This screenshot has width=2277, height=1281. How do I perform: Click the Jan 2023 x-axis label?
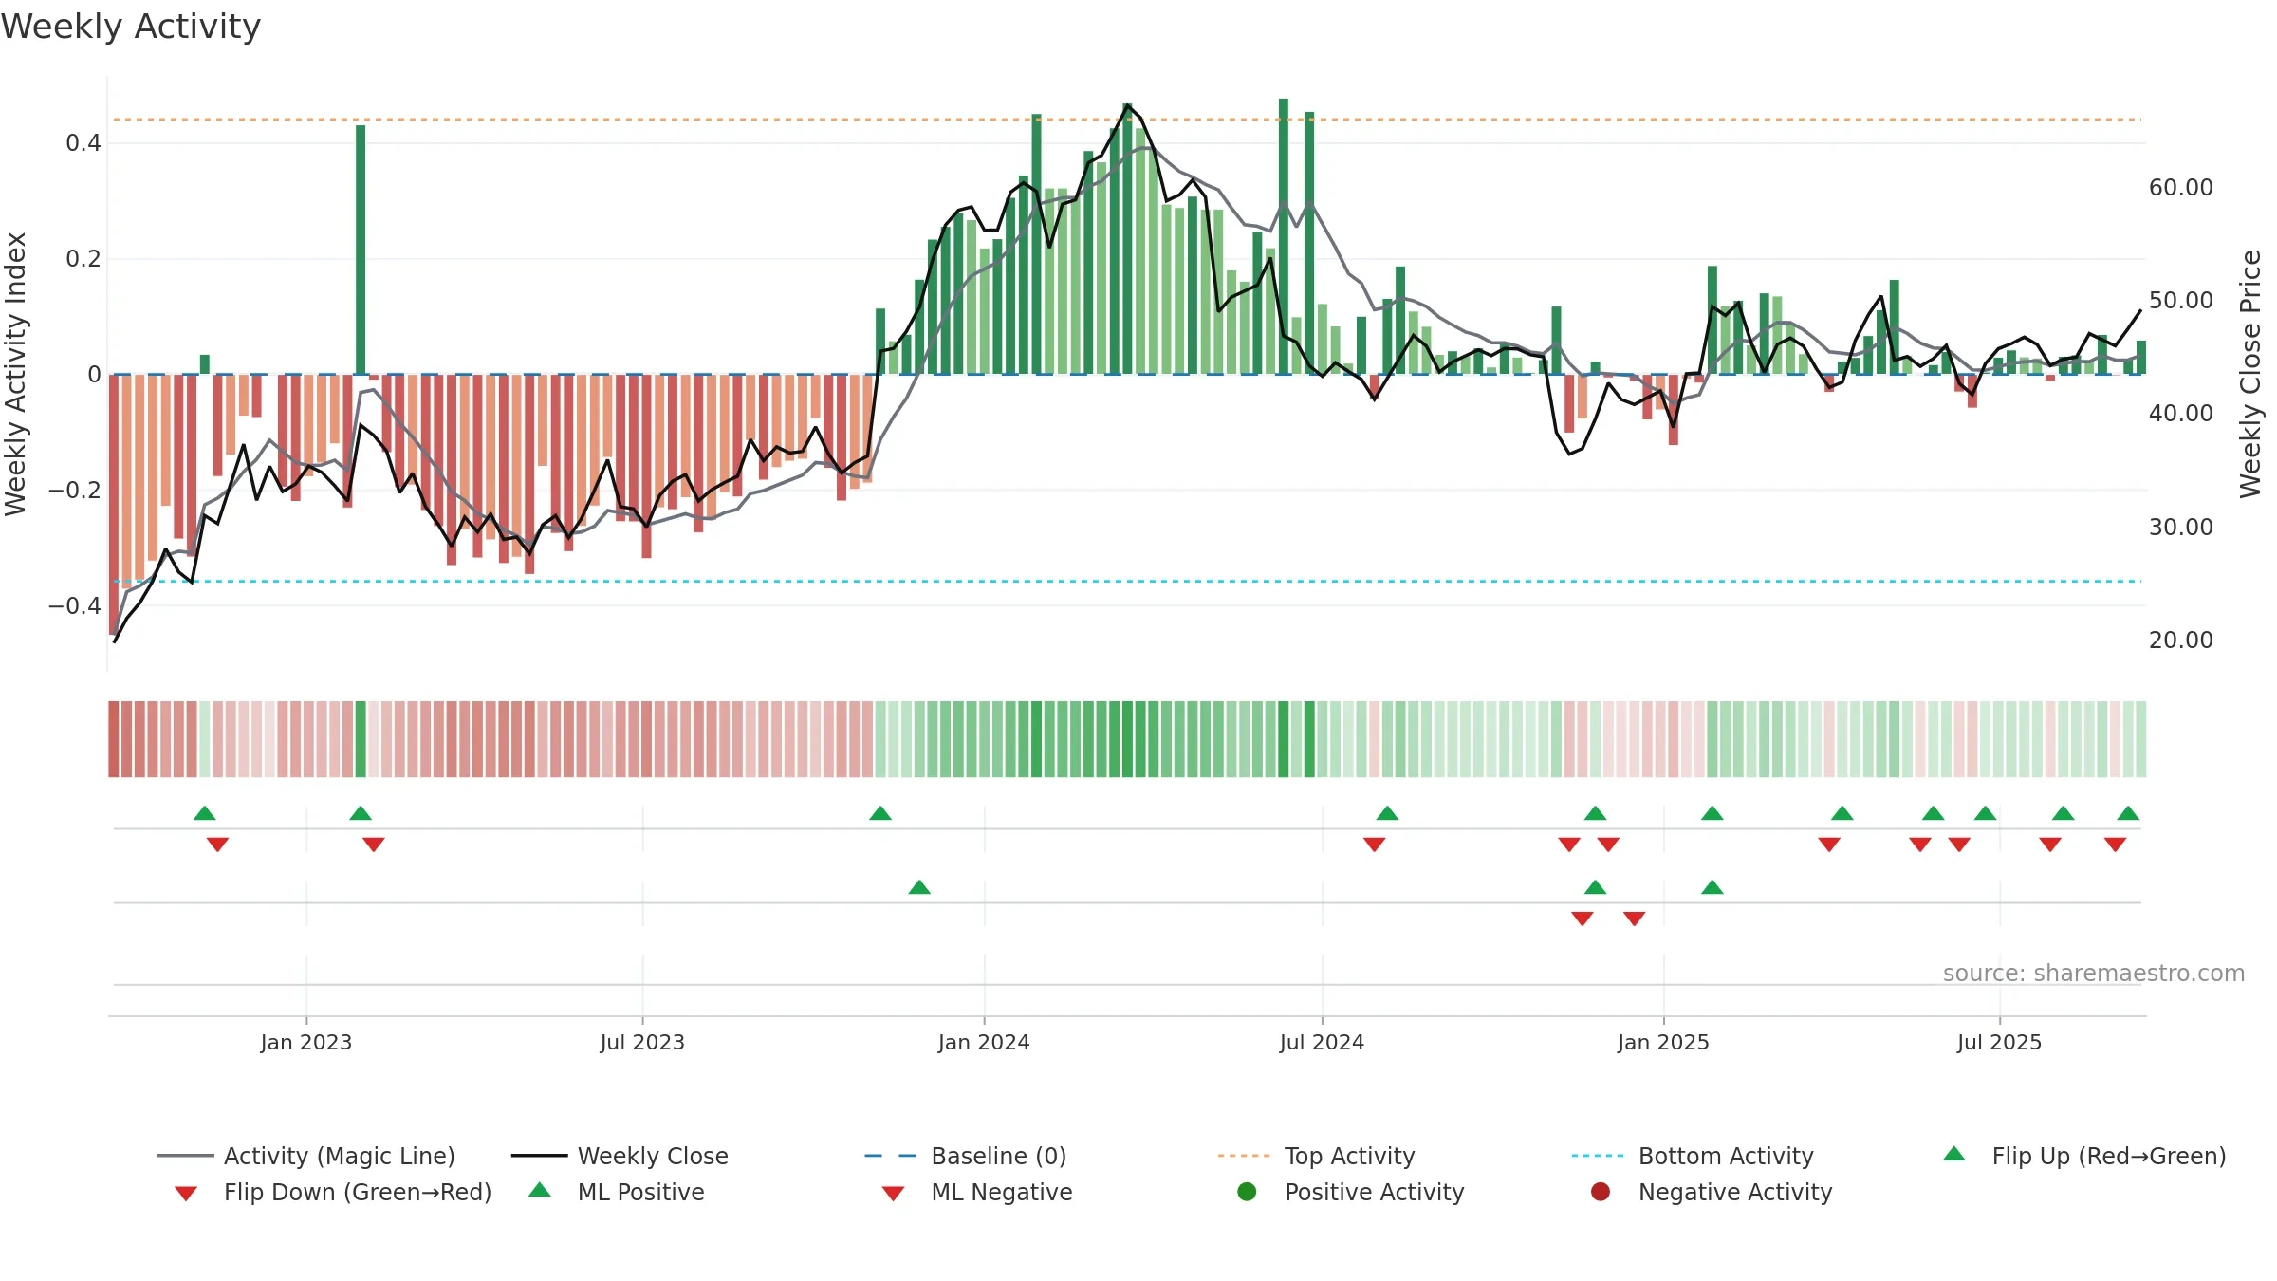306,1042
